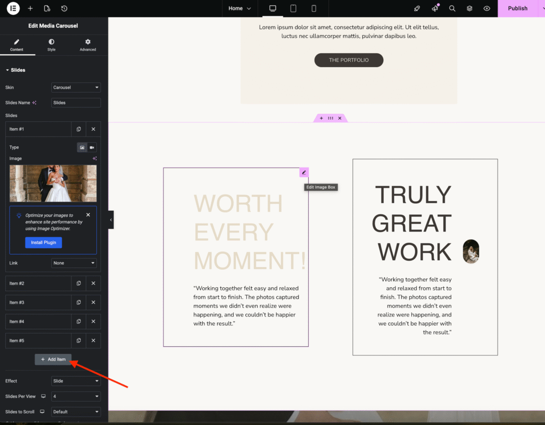Open the Structure layers icon
Image resolution: width=545 pixels, height=425 pixels.
point(469,9)
